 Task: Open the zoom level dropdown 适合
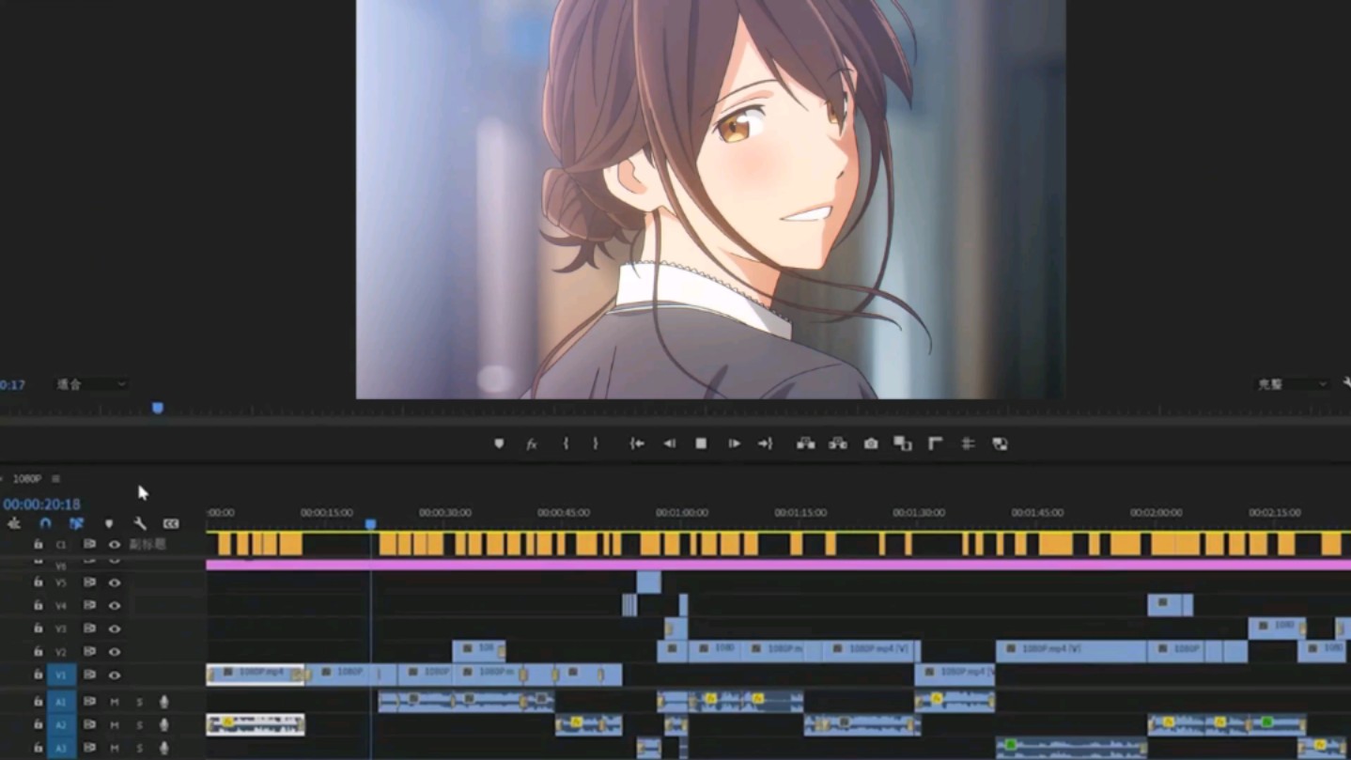[90, 384]
